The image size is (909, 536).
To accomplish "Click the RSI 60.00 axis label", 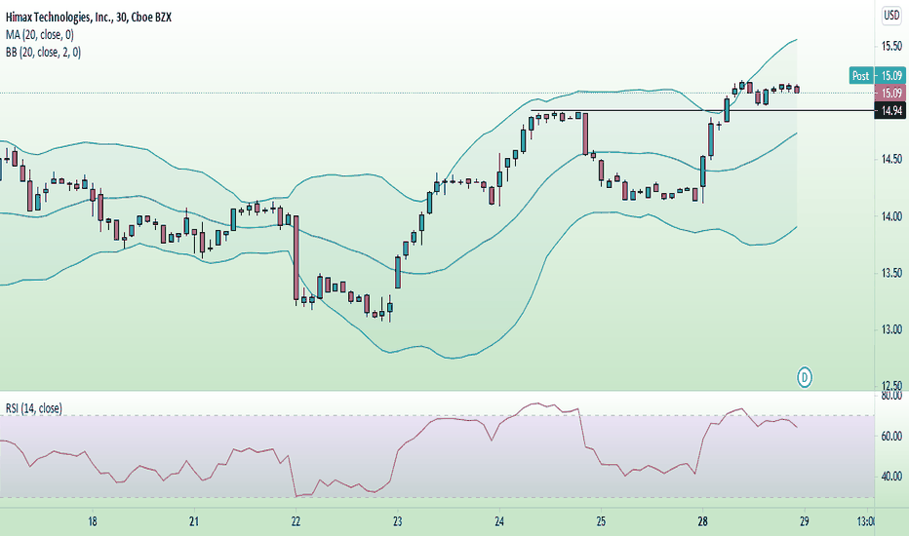I will 891,436.
